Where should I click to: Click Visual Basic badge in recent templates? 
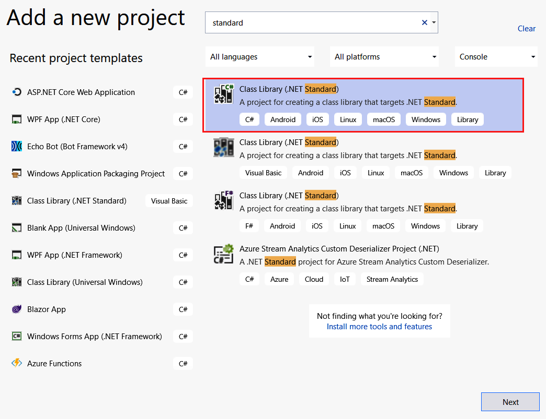click(169, 201)
